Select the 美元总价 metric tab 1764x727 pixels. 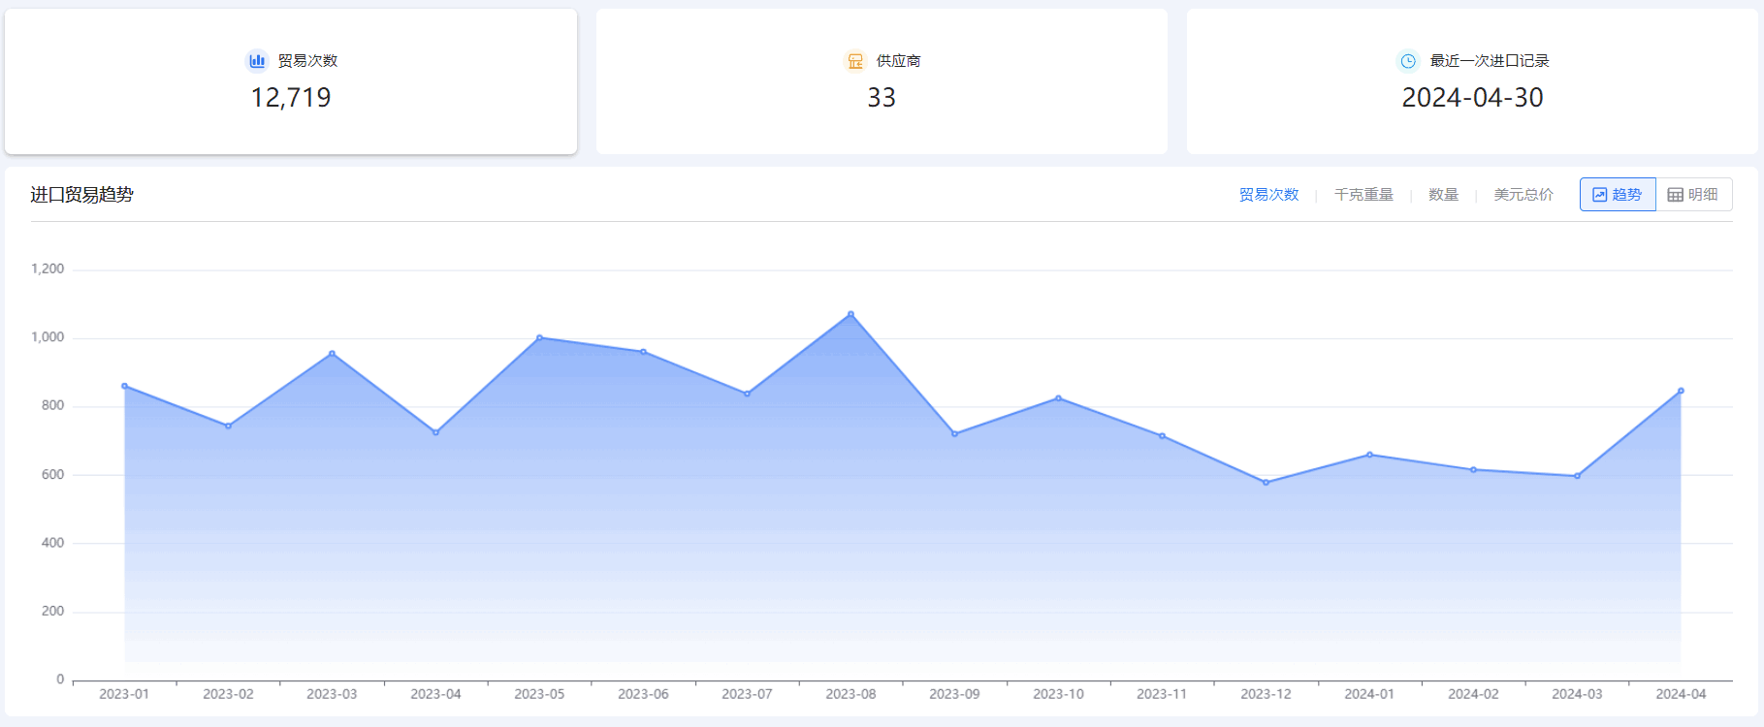point(1523,195)
